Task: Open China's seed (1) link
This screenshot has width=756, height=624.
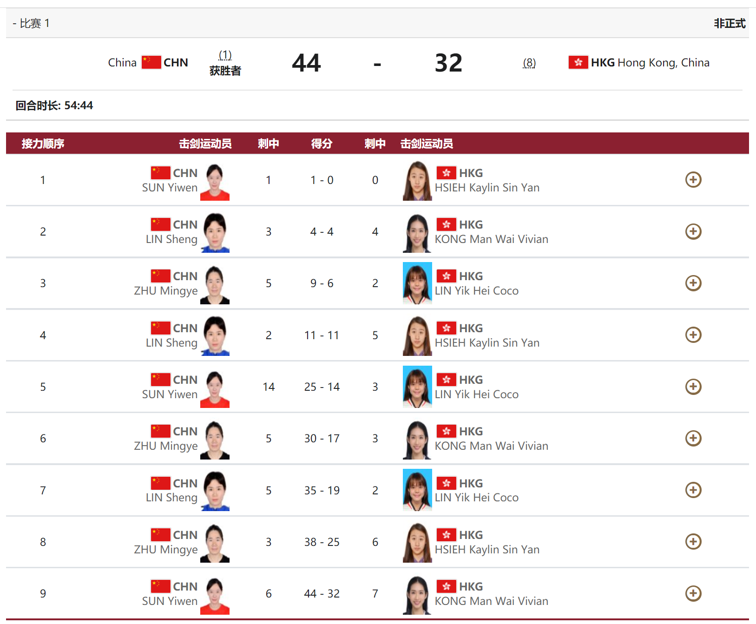Action: click(x=225, y=55)
